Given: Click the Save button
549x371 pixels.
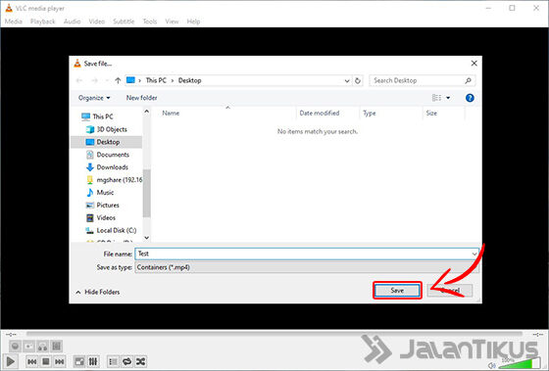Looking at the screenshot, I should tap(397, 291).
